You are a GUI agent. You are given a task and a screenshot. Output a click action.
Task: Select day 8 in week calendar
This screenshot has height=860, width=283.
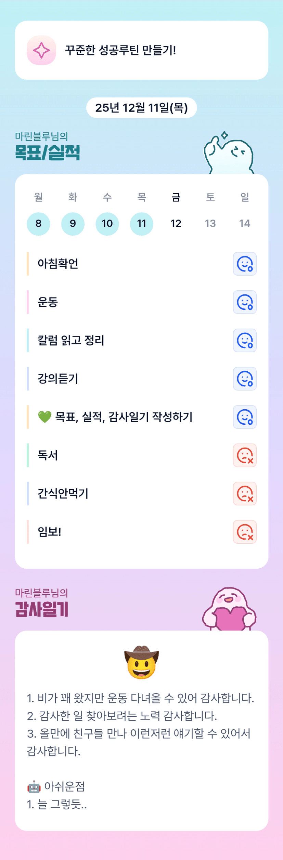(x=38, y=224)
